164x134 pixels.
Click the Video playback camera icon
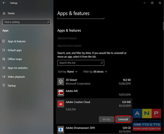pos(4,77)
